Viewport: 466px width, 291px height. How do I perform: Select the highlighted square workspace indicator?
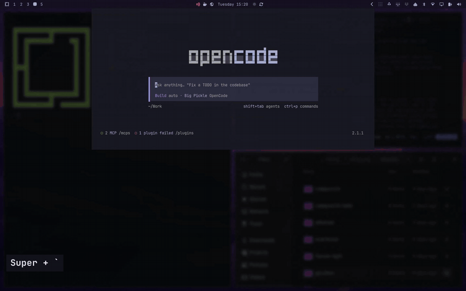click(35, 4)
